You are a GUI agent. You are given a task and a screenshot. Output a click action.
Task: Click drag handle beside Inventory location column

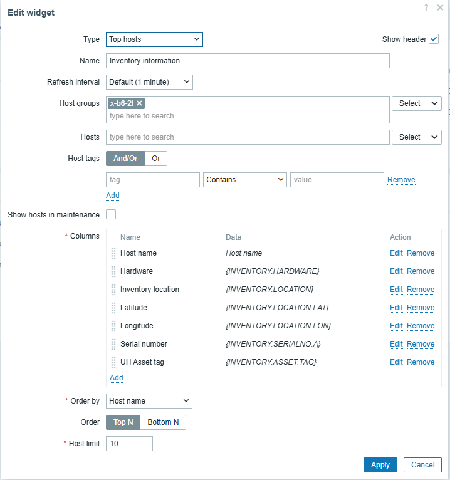[x=113, y=290]
